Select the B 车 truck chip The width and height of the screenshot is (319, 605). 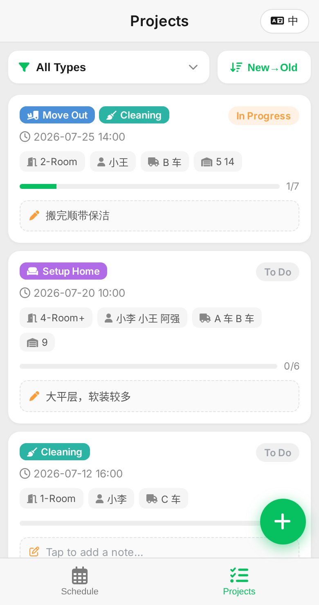click(x=165, y=162)
